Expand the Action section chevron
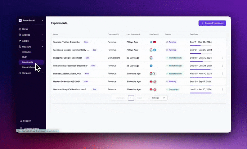 [43, 41]
